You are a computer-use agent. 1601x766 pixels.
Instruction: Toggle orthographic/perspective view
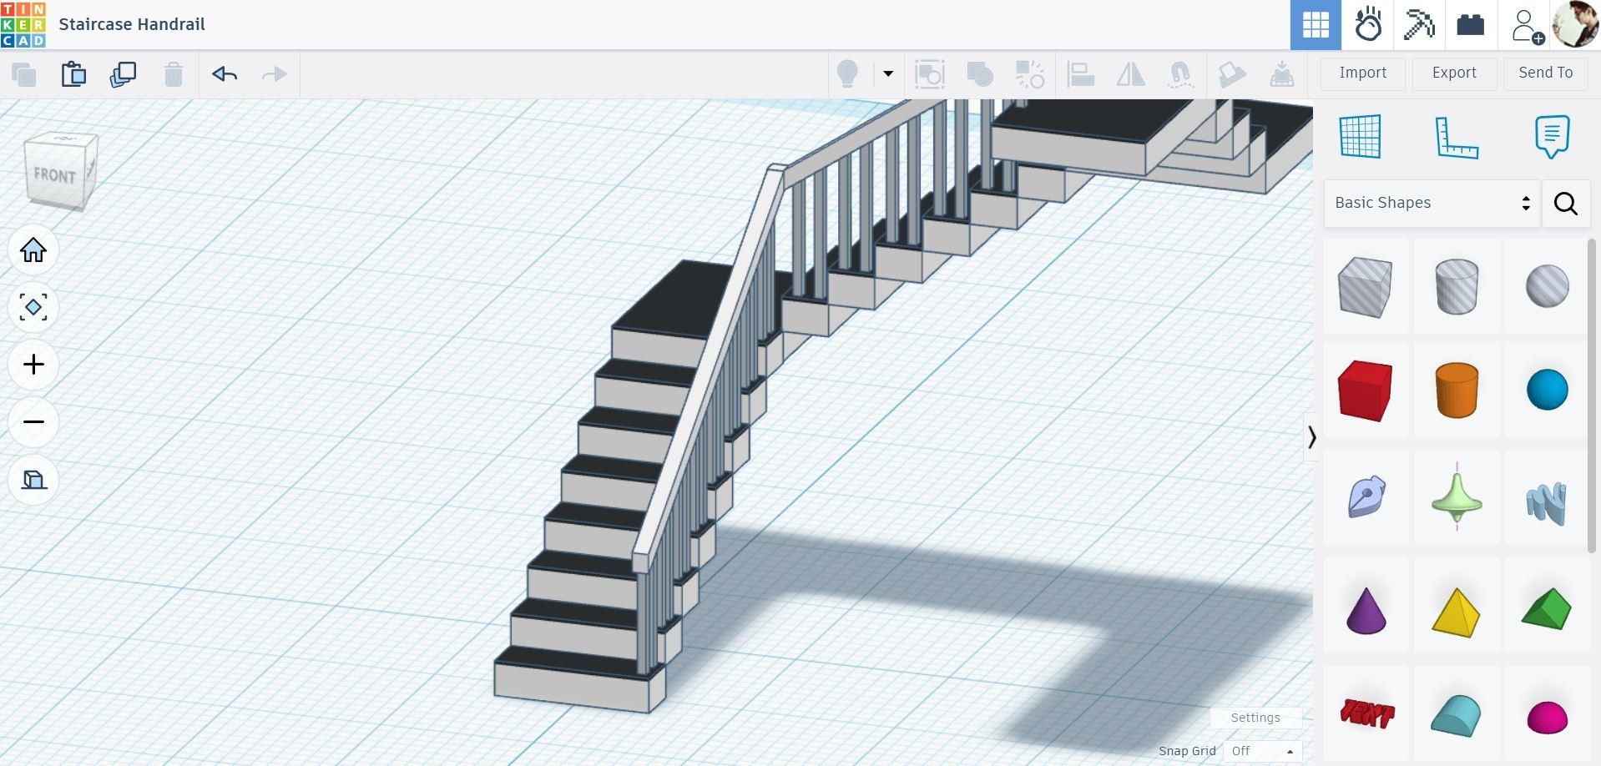[x=33, y=480]
